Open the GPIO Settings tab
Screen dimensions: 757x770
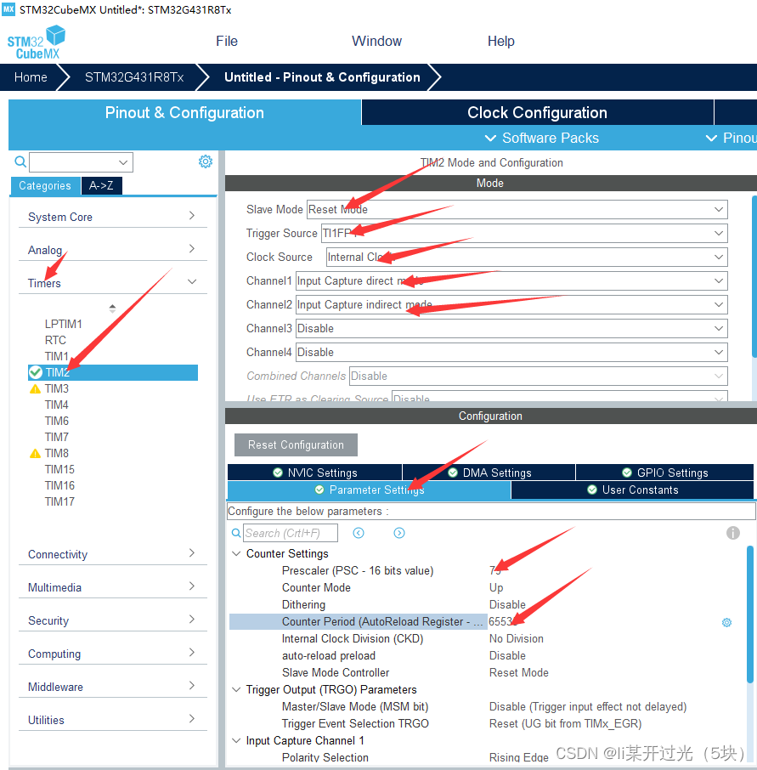[x=664, y=473]
